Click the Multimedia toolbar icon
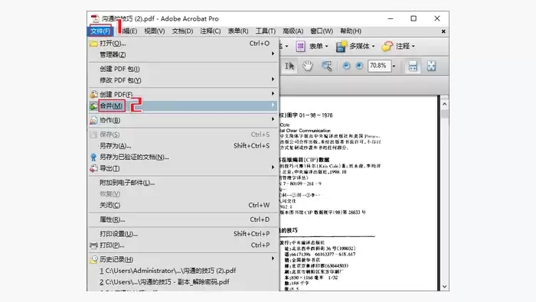Image resolution: width=536 pixels, height=302 pixels. pyautogui.click(x=342, y=46)
